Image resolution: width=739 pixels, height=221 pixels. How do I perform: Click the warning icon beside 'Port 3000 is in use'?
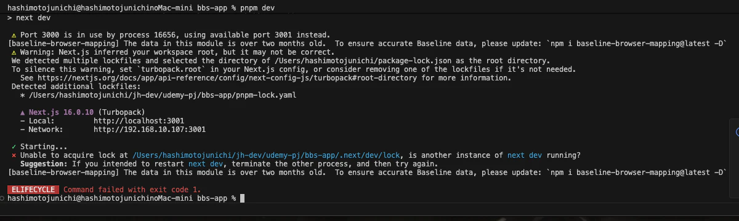(x=14, y=35)
